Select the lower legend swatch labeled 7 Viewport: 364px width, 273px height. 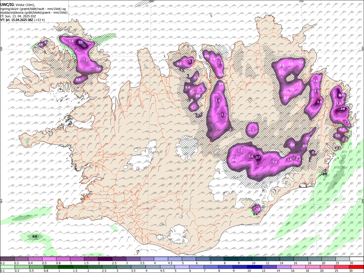[x=211, y=267]
